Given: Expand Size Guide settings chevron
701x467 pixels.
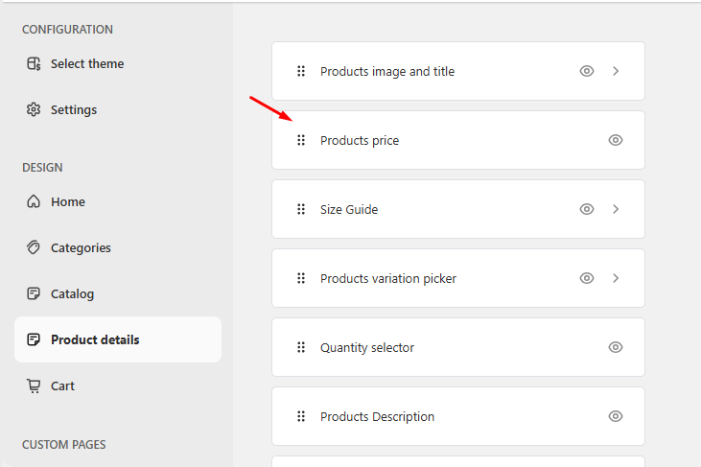Looking at the screenshot, I should (616, 209).
